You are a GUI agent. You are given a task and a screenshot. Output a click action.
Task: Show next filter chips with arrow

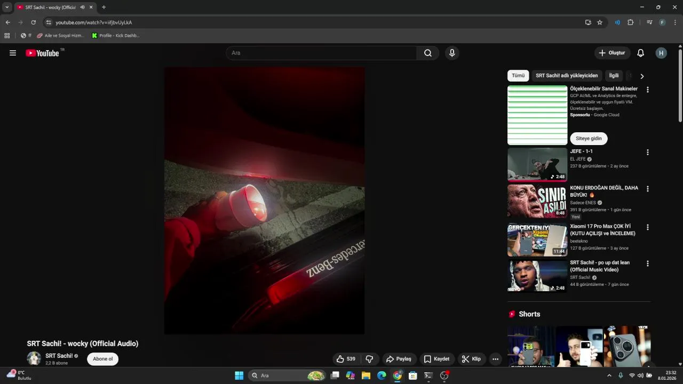642,76
